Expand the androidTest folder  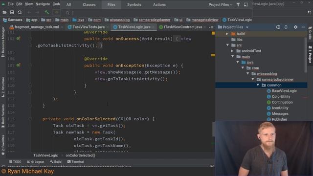coord(232,51)
